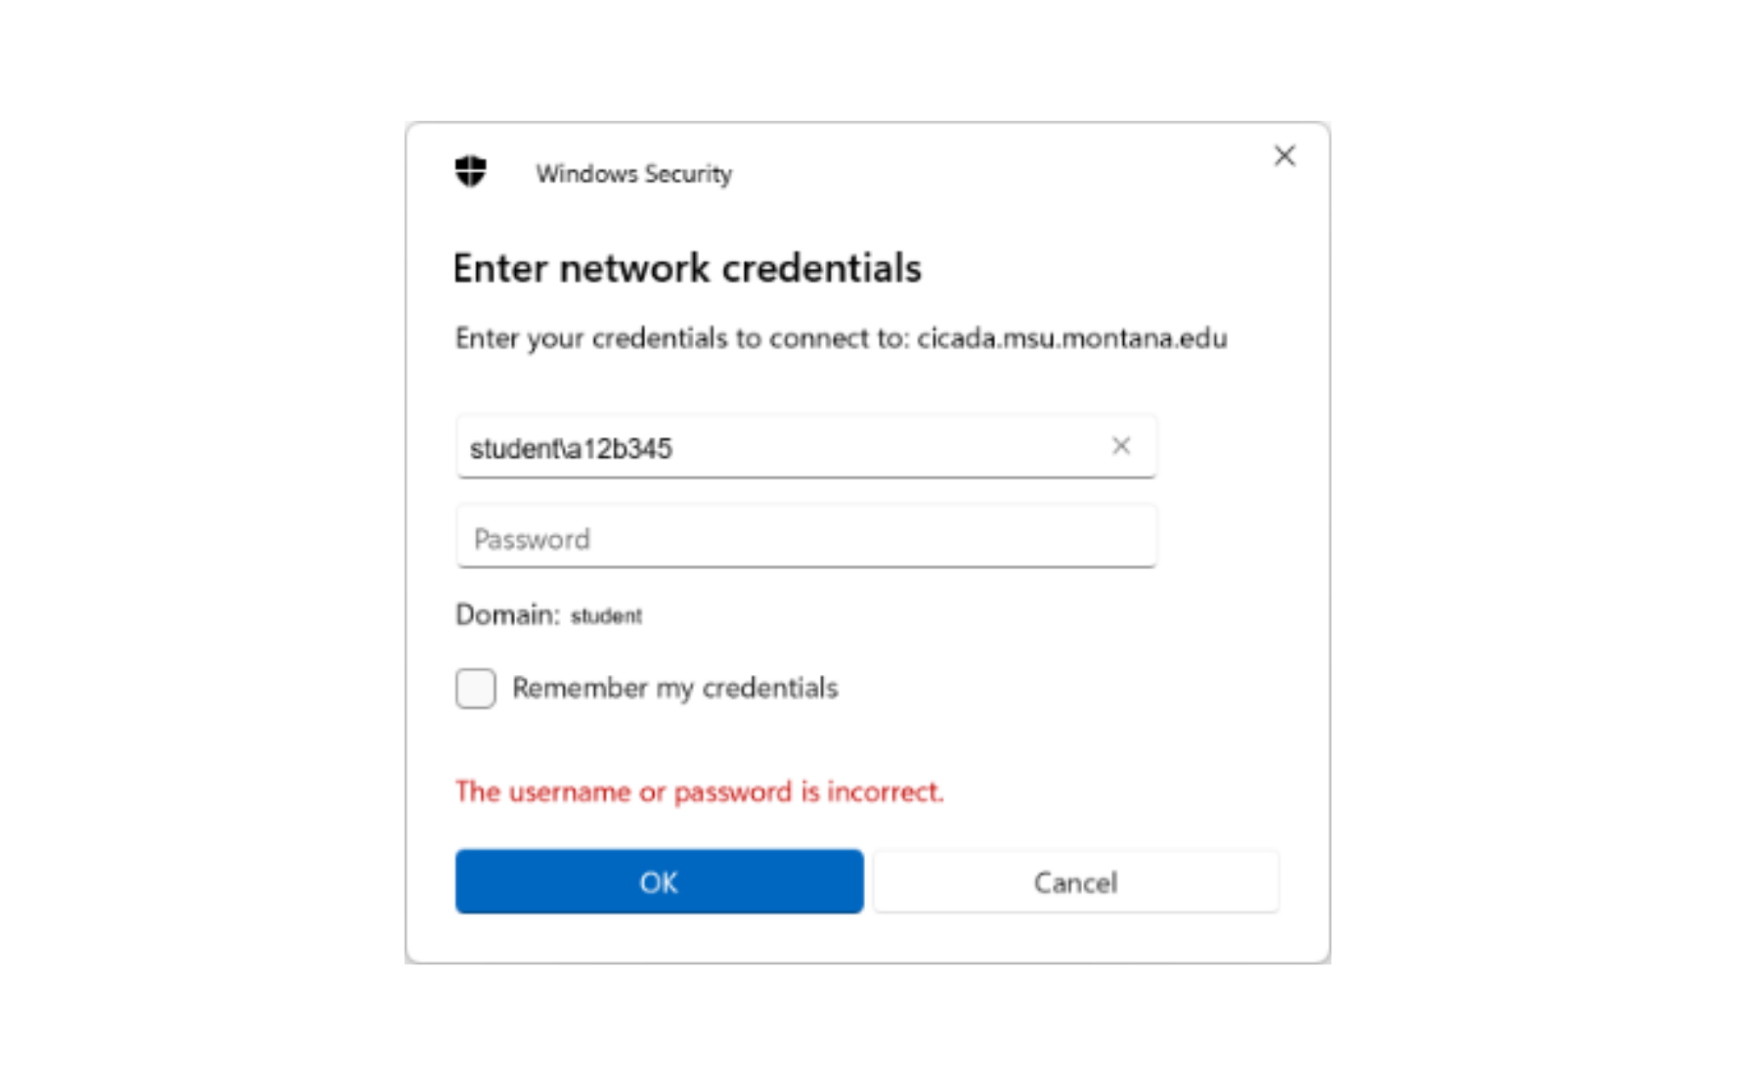The height and width of the screenshot is (1086, 1737).
Task: Clear the username field with X icon
Action: click(1121, 446)
